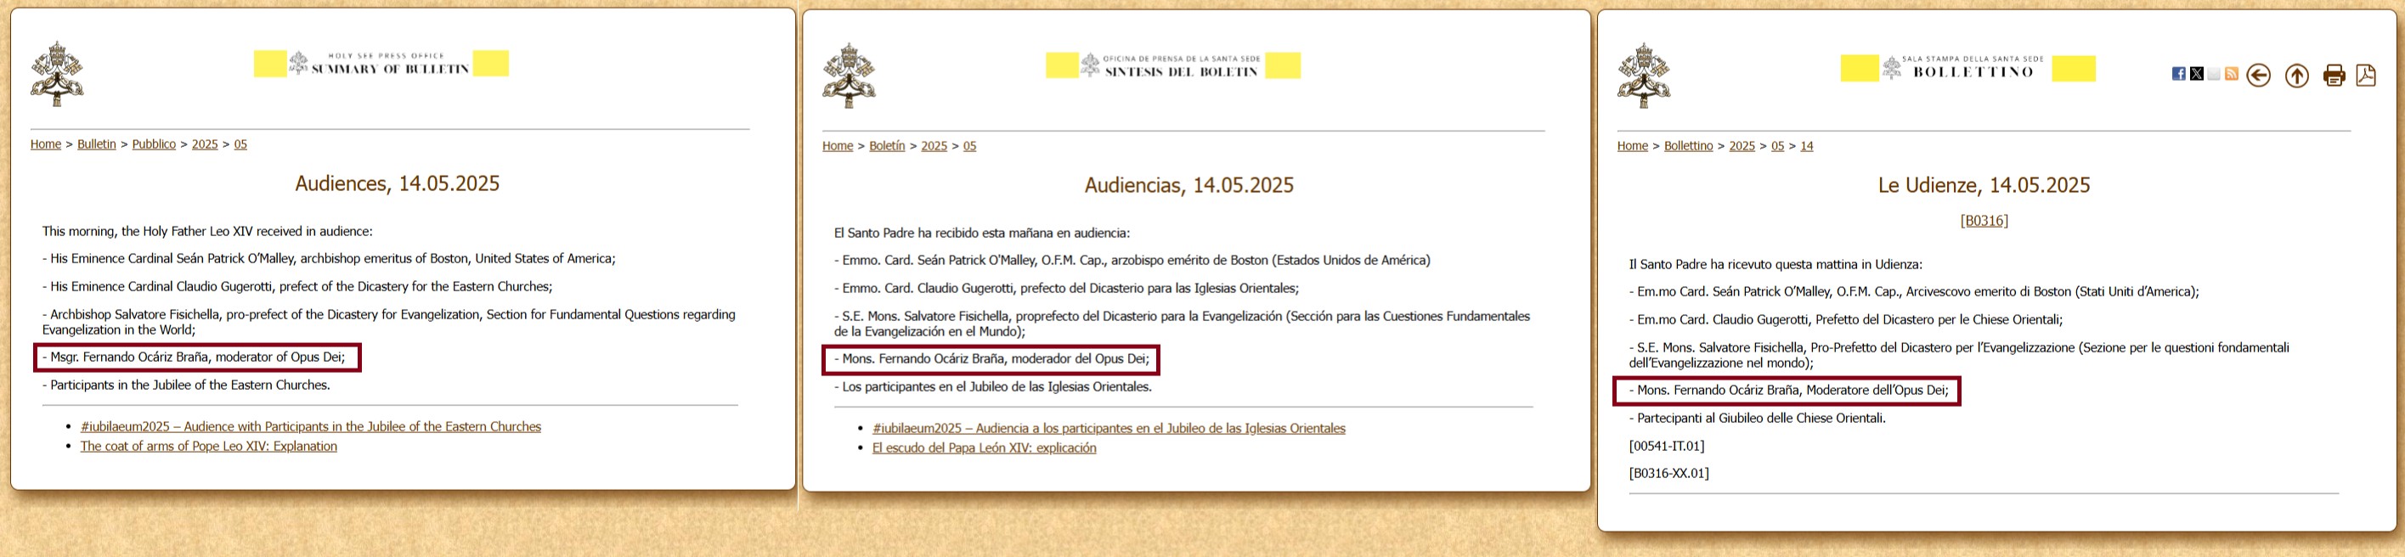Click 'arzobispo emérito de Boston' line
The width and height of the screenshot is (2405, 557).
point(1132,261)
